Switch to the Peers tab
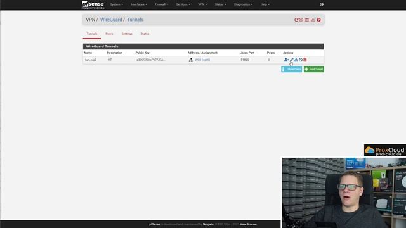This screenshot has height=228, width=406. tap(109, 34)
